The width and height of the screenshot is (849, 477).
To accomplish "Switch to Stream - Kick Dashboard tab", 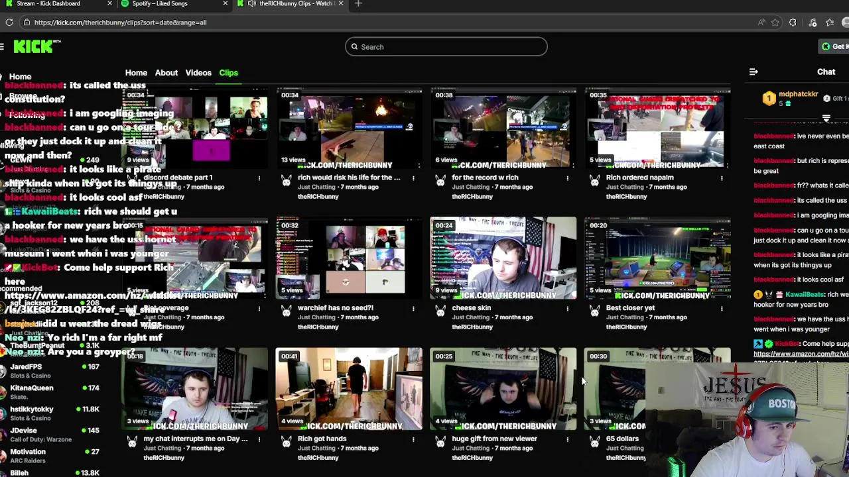I will 57,4.
